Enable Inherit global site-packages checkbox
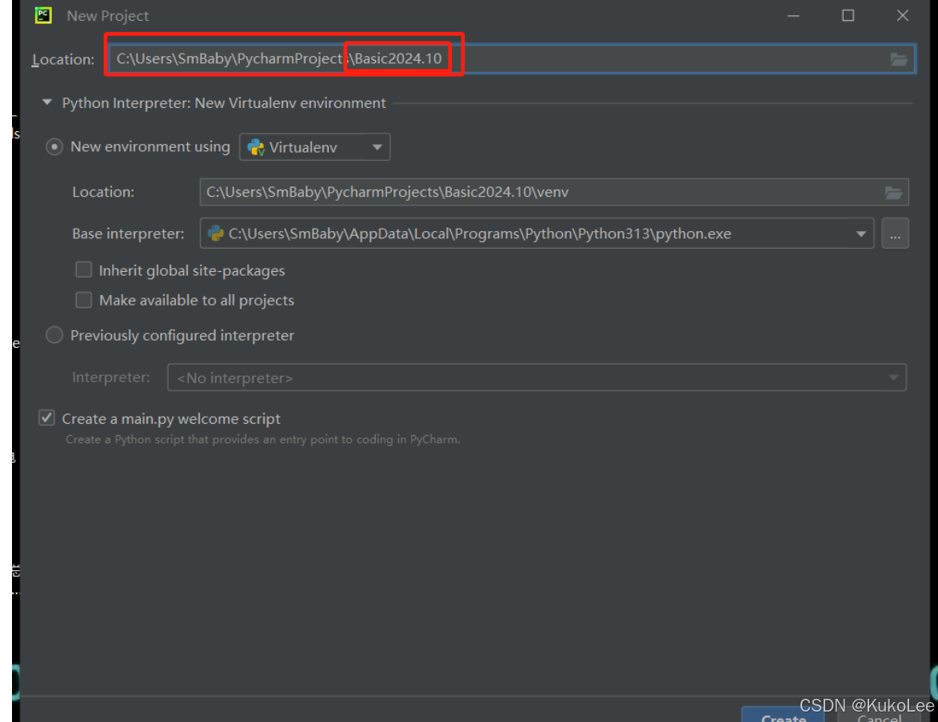Viewport: 938px width, 722px height. (84, 269)
